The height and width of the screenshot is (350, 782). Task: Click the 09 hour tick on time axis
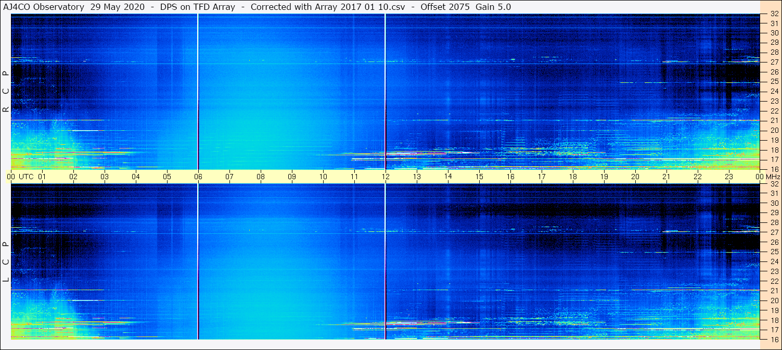[x=292, y=177]
